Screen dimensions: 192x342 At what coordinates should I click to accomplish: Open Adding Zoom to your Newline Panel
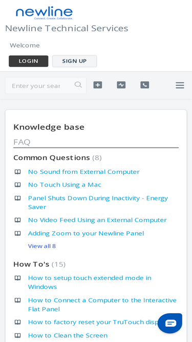click(x=86, y=233)
